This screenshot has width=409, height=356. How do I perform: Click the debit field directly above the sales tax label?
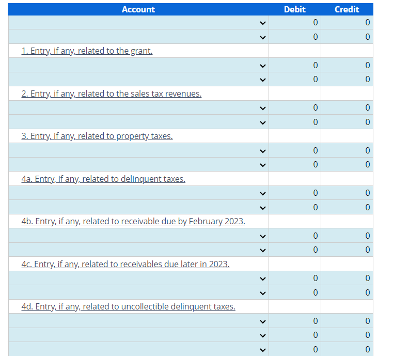295,79
